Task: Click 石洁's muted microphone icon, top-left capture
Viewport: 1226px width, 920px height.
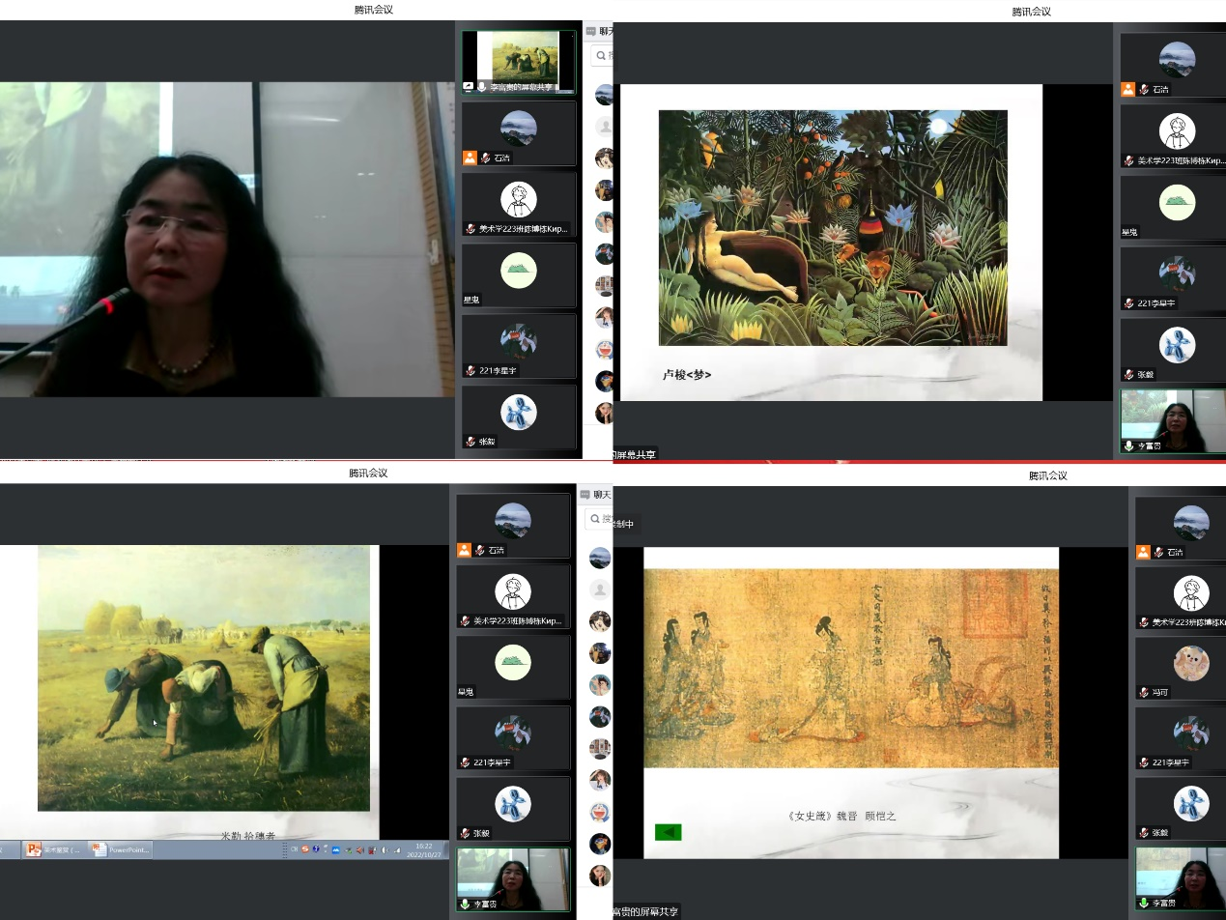Action: [x=486, y=158]
